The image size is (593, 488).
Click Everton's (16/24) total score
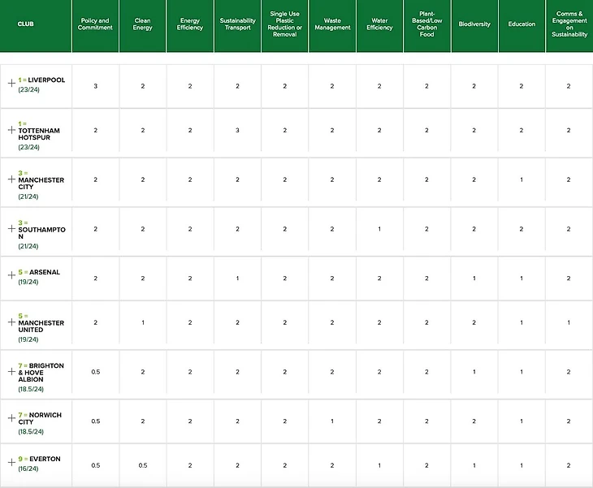tap(28, 469)
